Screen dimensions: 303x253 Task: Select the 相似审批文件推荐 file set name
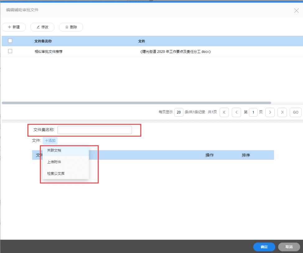click(x=49, y=52)
